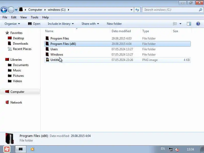Click the 4 KB size cell
This screenshot has width=204, height=153.
tap(187, 60)
